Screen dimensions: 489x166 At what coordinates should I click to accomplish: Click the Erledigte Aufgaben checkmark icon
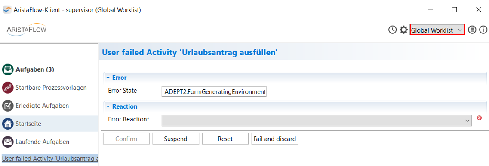pos(7,106)
